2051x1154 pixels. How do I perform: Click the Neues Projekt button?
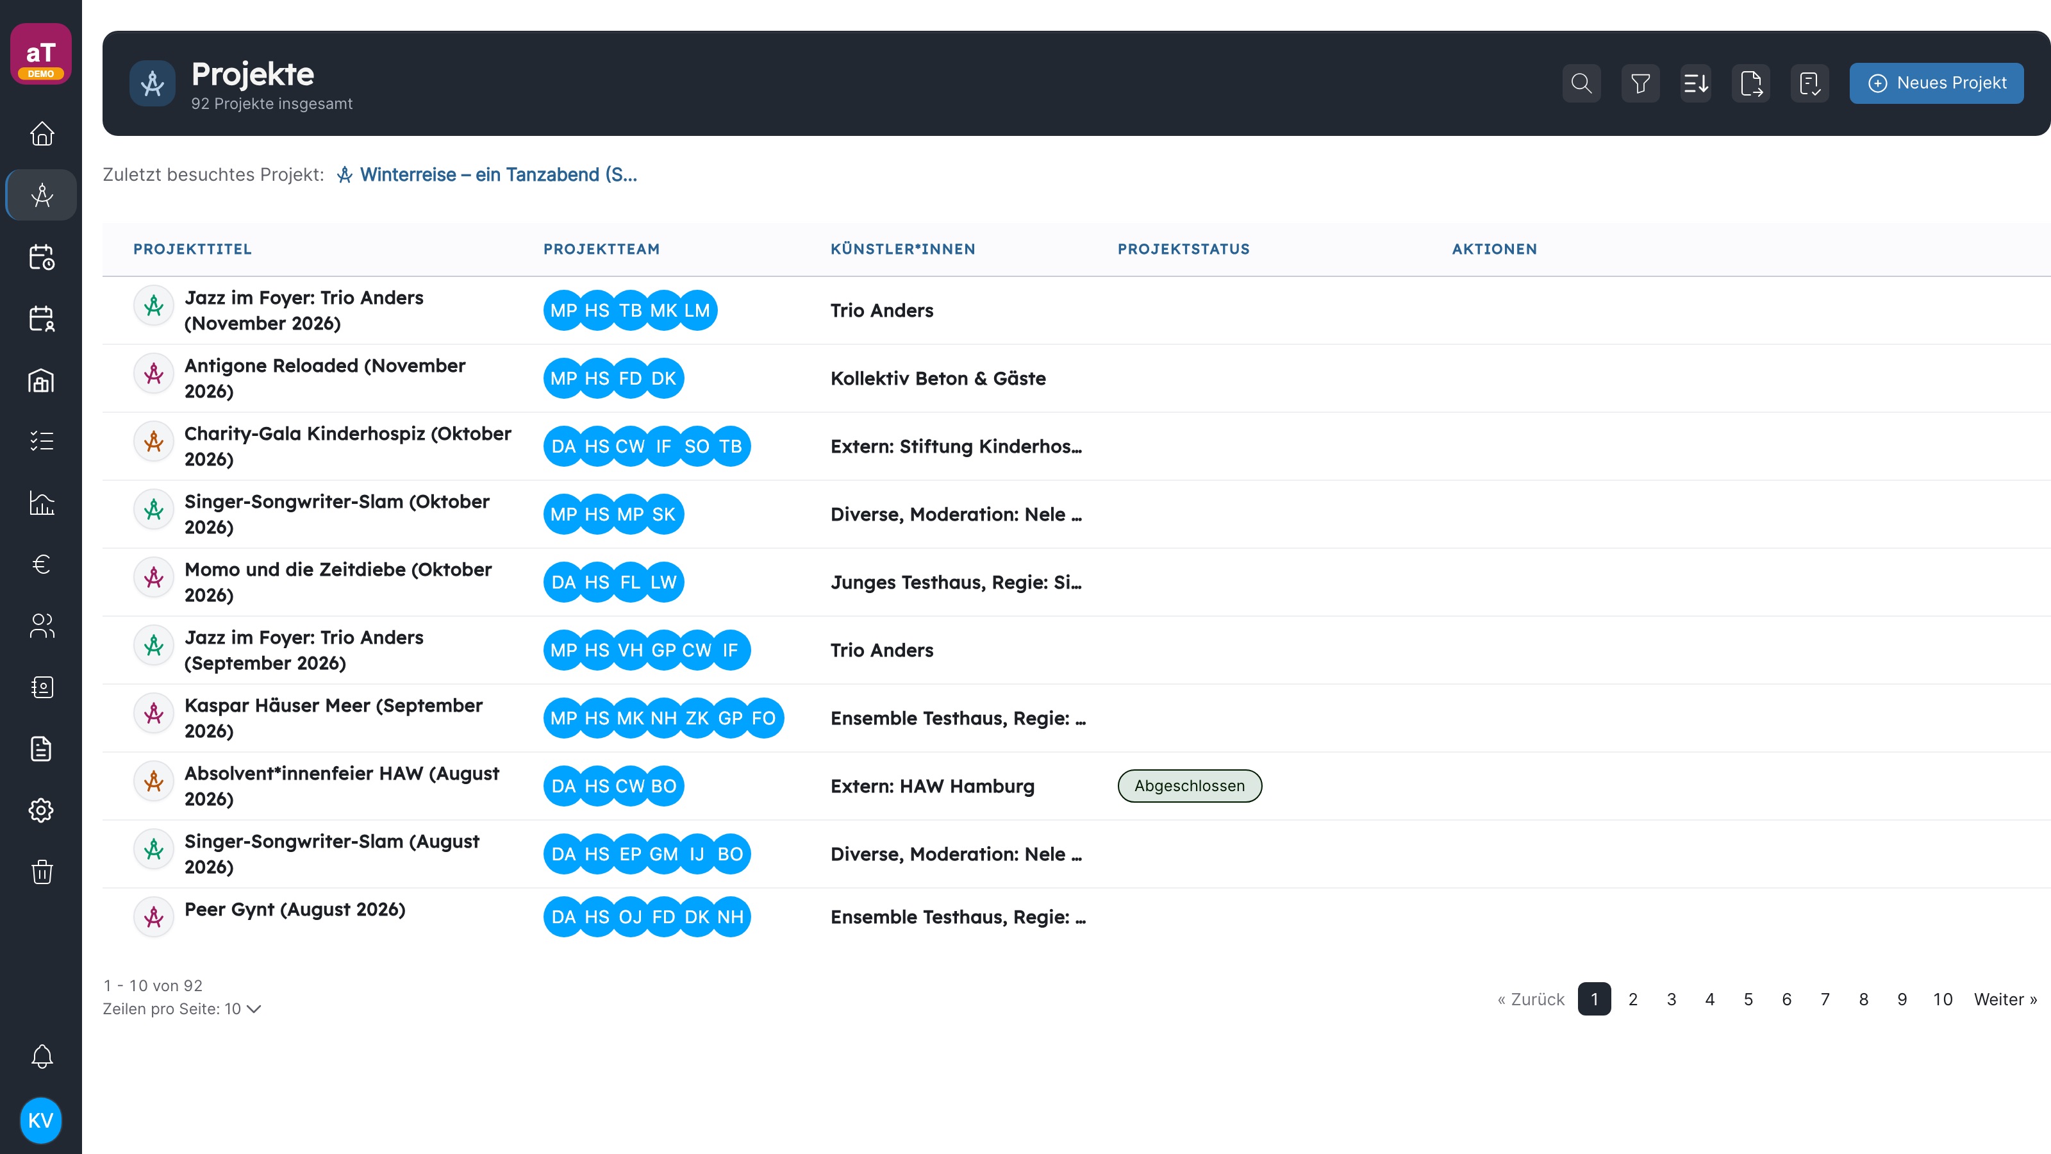pyautogui.click(x=1936, y=83)
